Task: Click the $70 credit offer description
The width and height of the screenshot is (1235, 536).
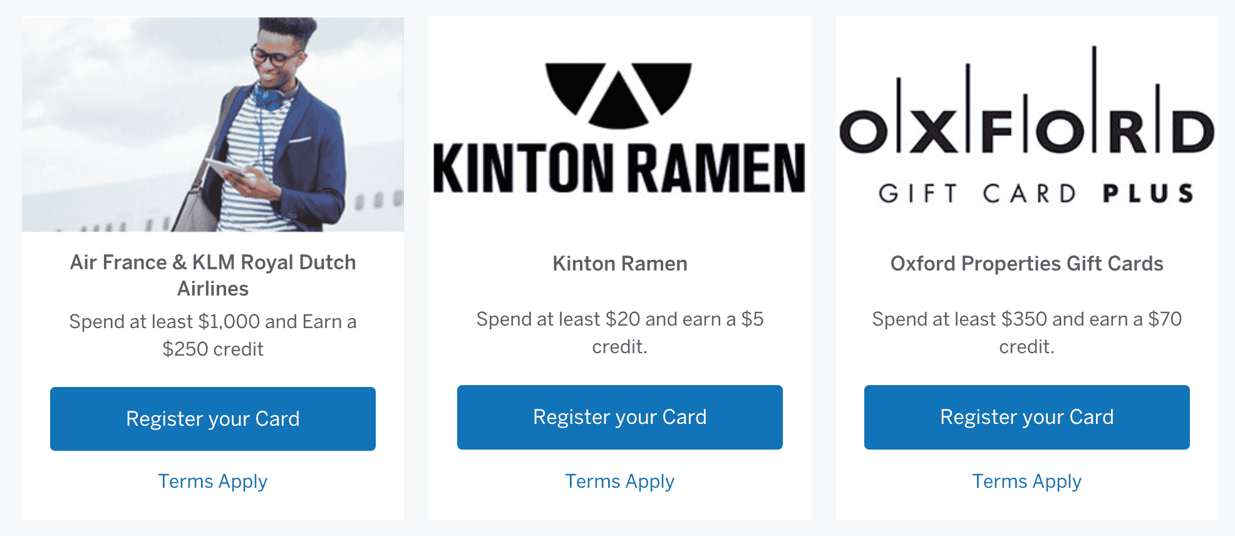Action: (x=1026, y=332)
